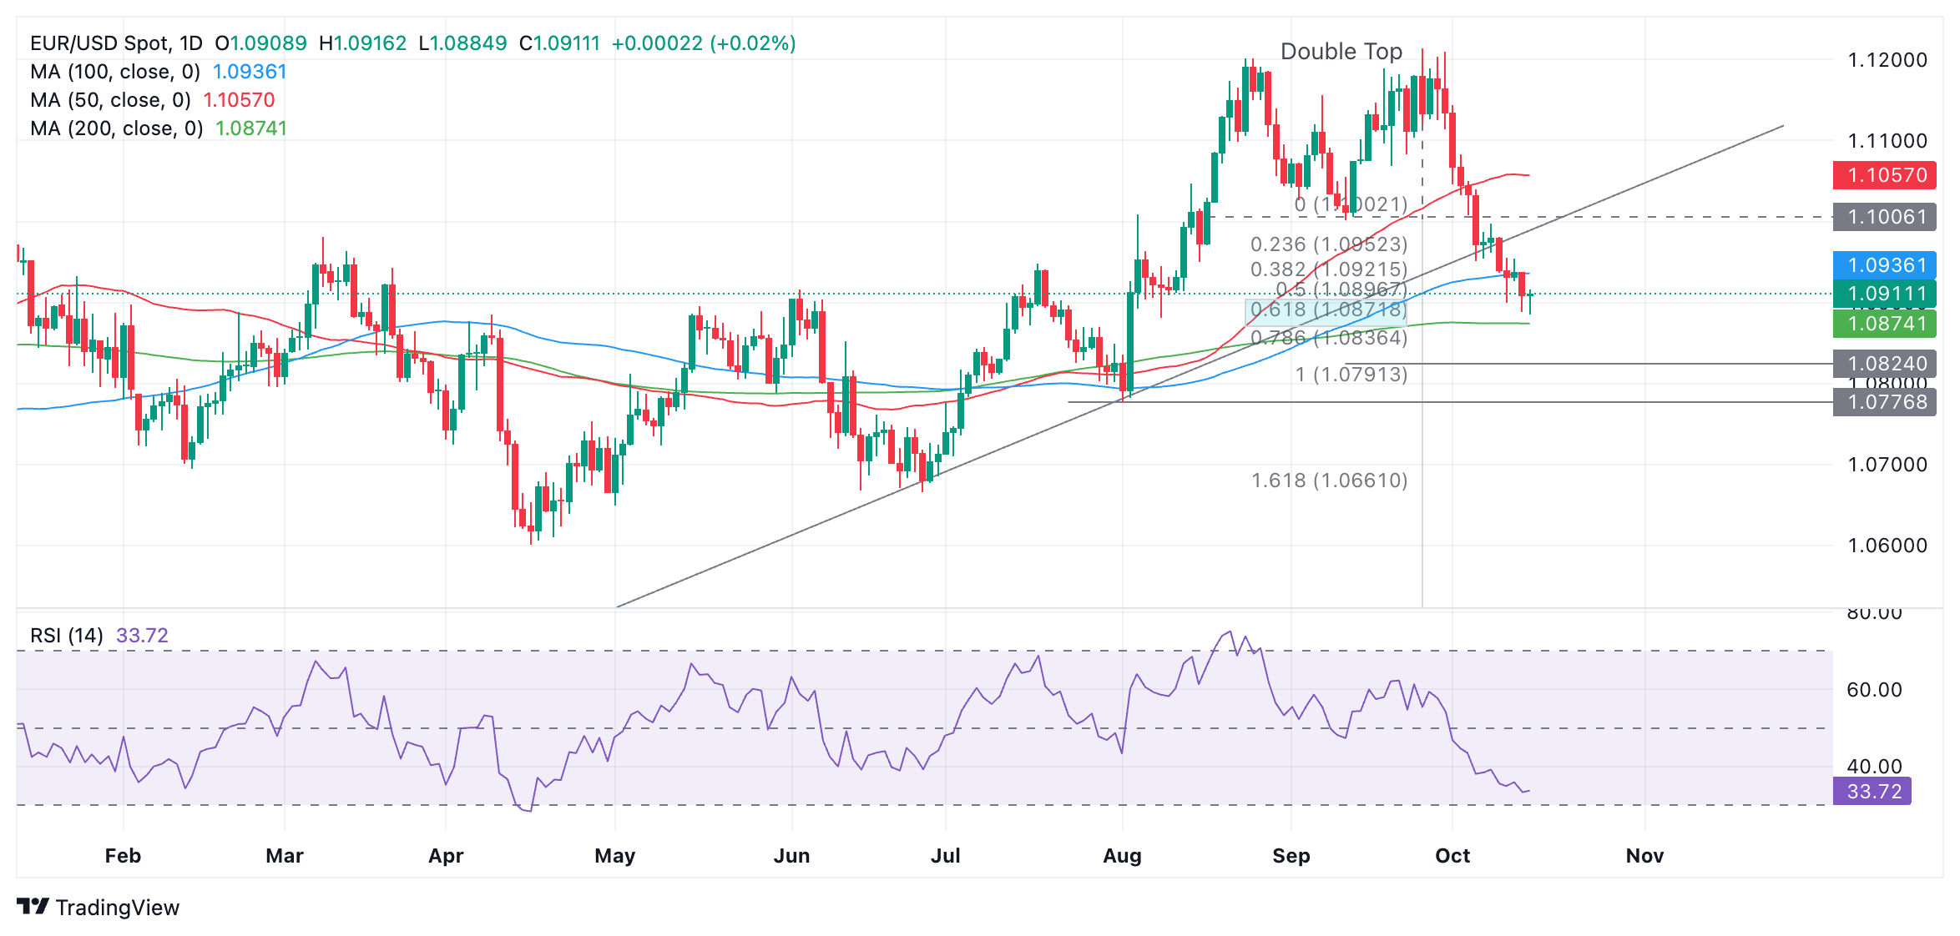
Task: Click the 1.12000 price axis label
Action: 1887,60
